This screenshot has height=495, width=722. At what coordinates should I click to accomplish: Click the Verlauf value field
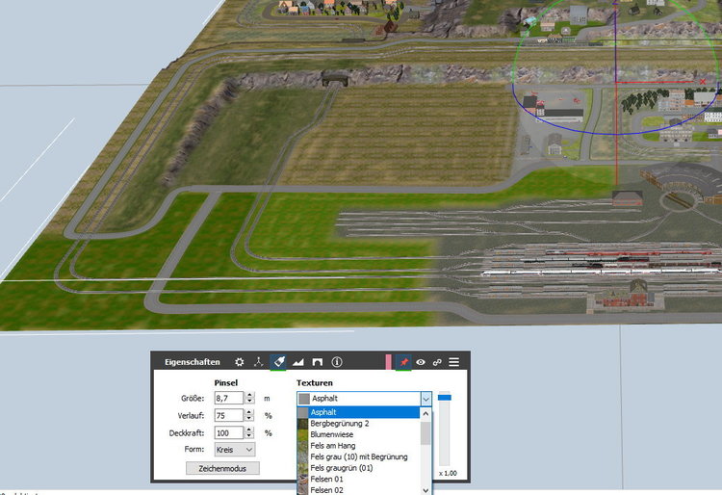229,415
